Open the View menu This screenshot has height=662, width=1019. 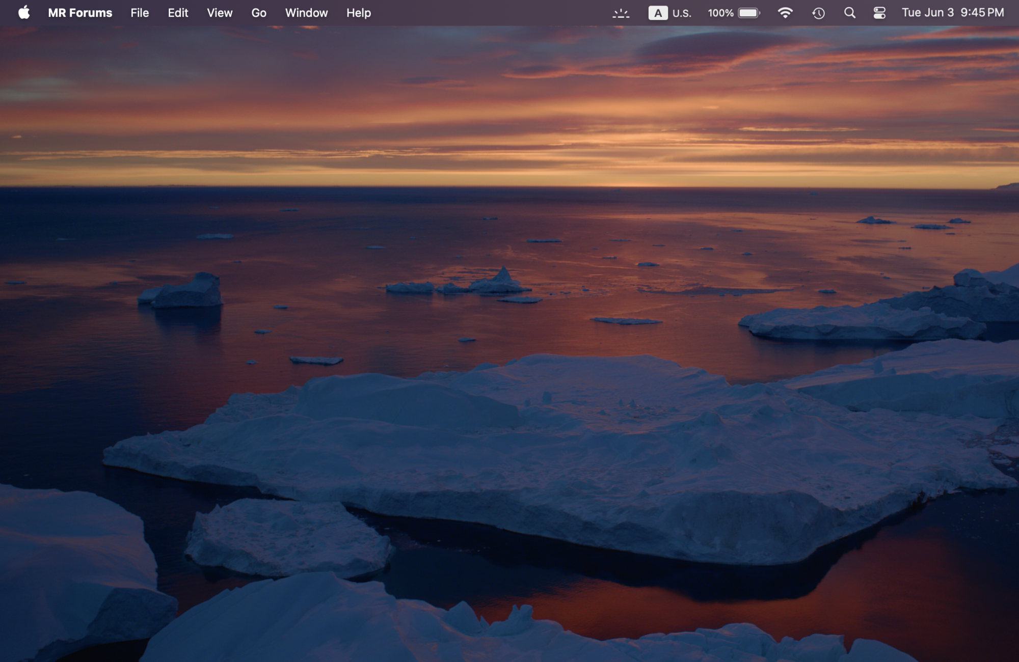[x=220, y=13]
